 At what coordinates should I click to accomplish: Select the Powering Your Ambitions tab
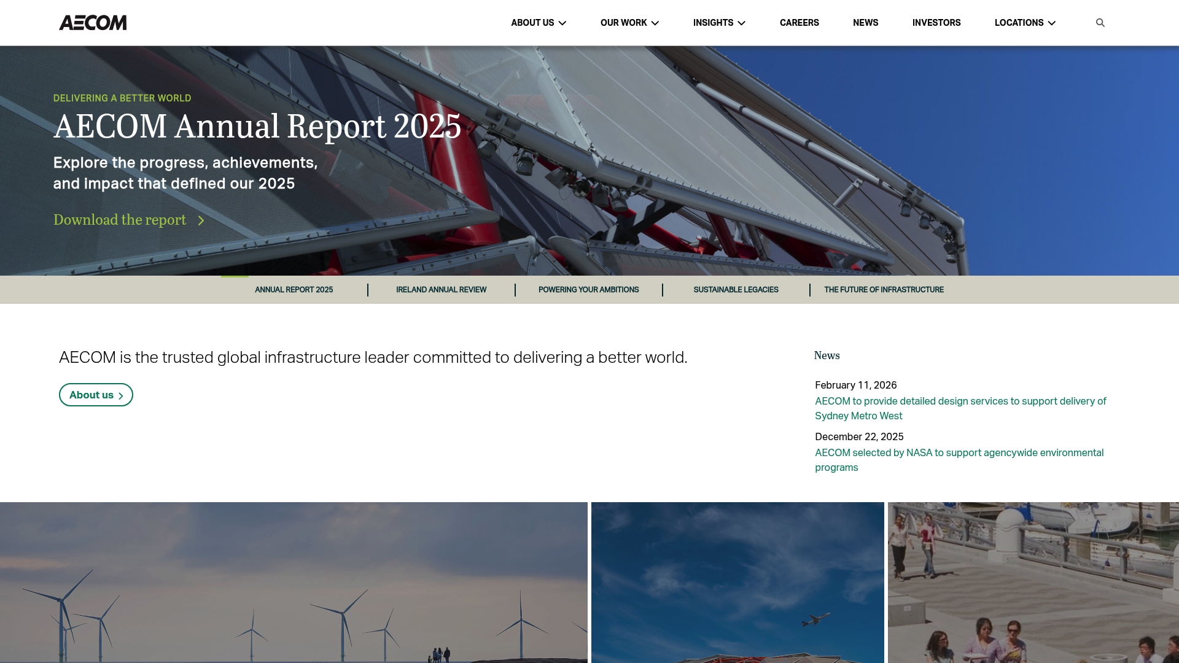click(588, 290)
